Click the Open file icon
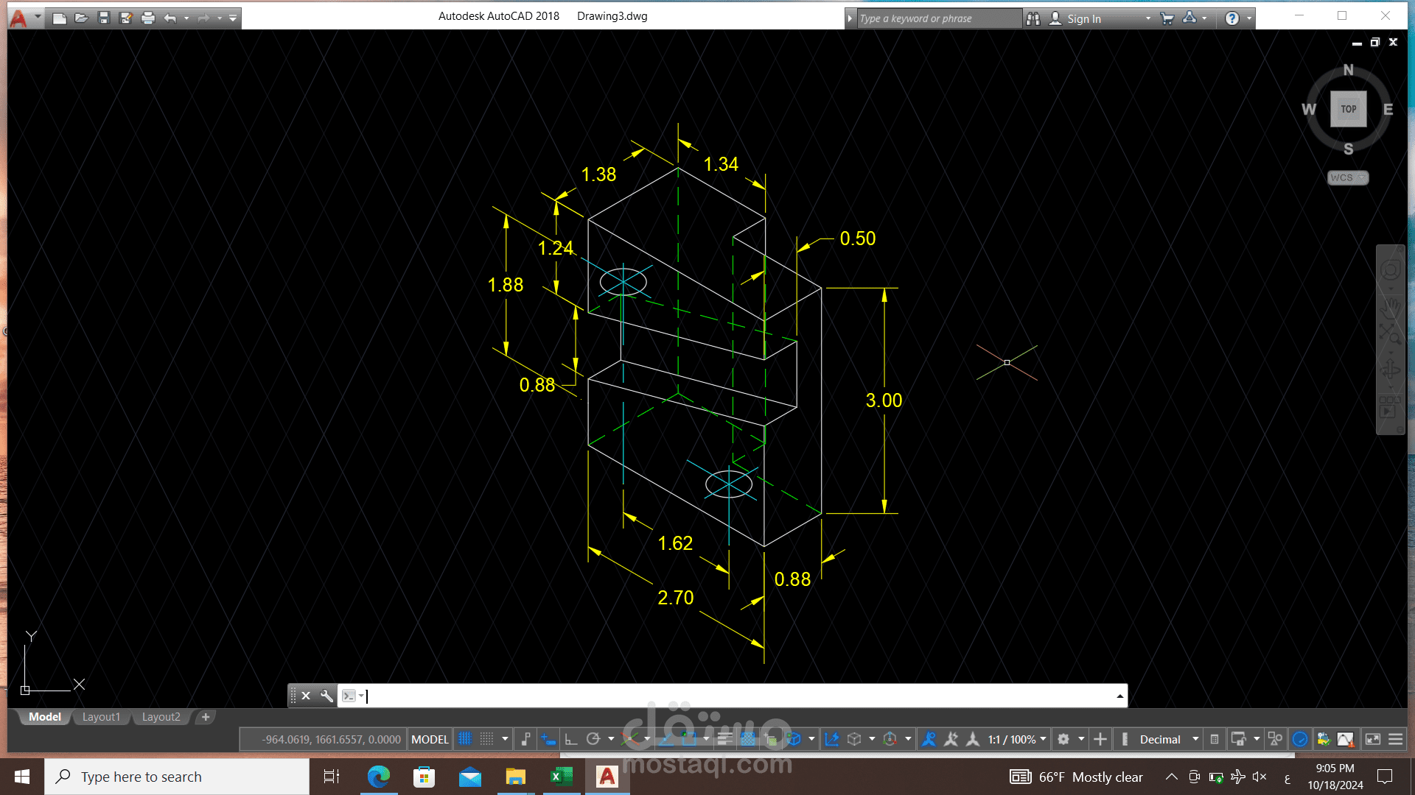 pyautogui.click(x=82, y=18)
